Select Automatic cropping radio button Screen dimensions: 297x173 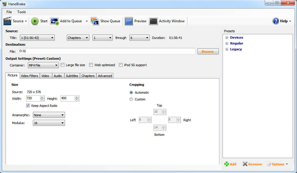coord(131,93)
